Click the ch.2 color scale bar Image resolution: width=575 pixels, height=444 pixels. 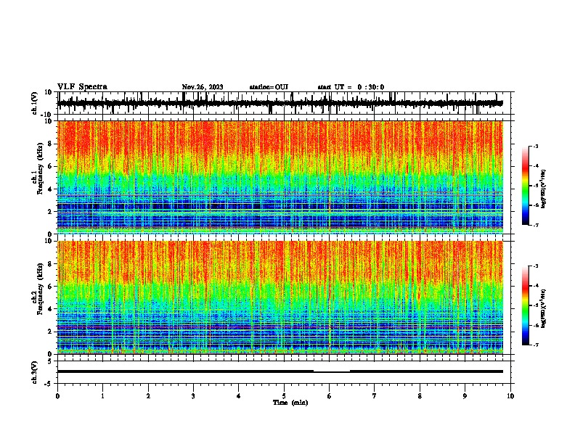pos(526,305)
